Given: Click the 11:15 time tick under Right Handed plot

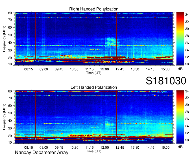Looking at the screenshot, I should tap(90, 69).
